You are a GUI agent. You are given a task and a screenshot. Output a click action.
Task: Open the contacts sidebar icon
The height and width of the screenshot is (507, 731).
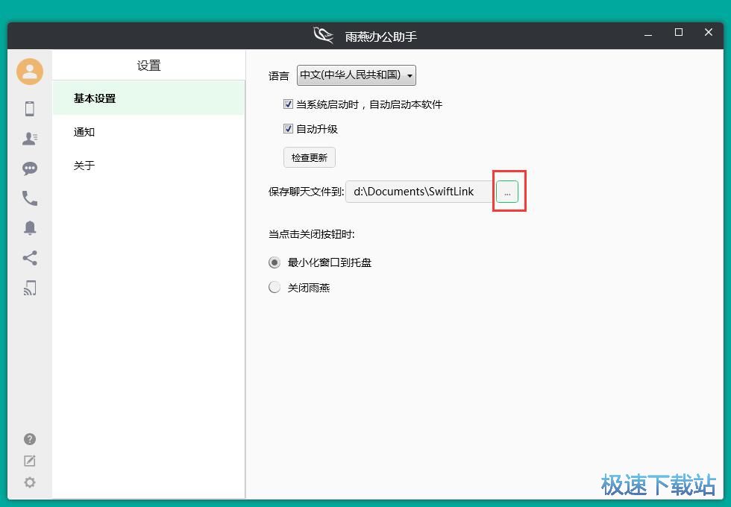(x=30, y=139)
